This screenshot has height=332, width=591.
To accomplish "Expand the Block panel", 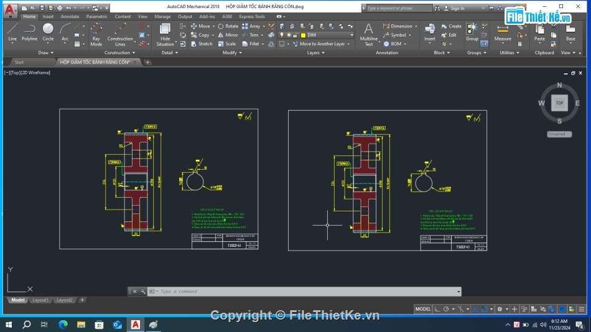I will click(x=442, y=53).
